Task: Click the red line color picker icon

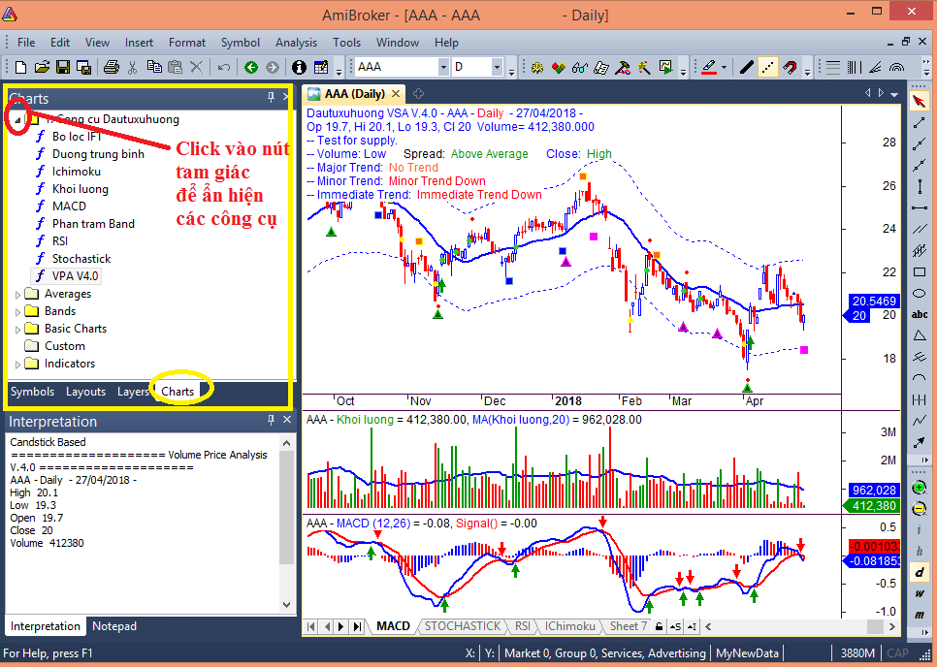Action: [708, 68]
